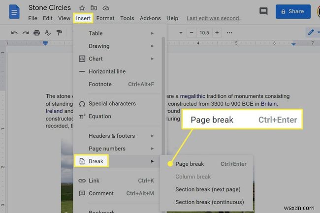Close the Insert menu
Viewport: 320px width, 213px height.
pyautogui.click(x=83, y=18)
